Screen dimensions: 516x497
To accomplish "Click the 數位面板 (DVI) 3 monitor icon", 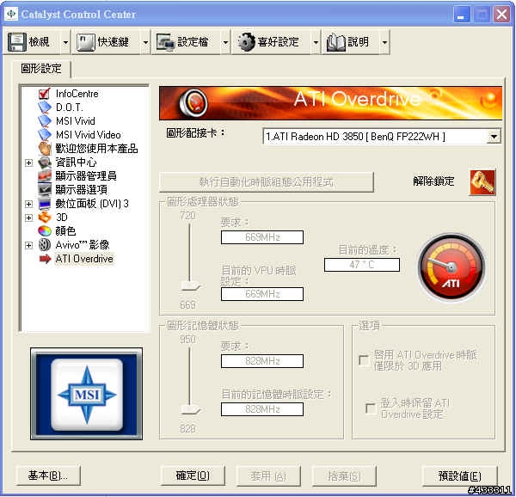I will (x=45, y=204).
